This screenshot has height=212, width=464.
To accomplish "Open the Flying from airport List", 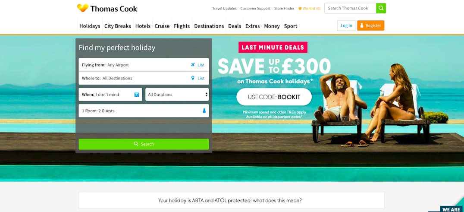I will coord(201,65).
